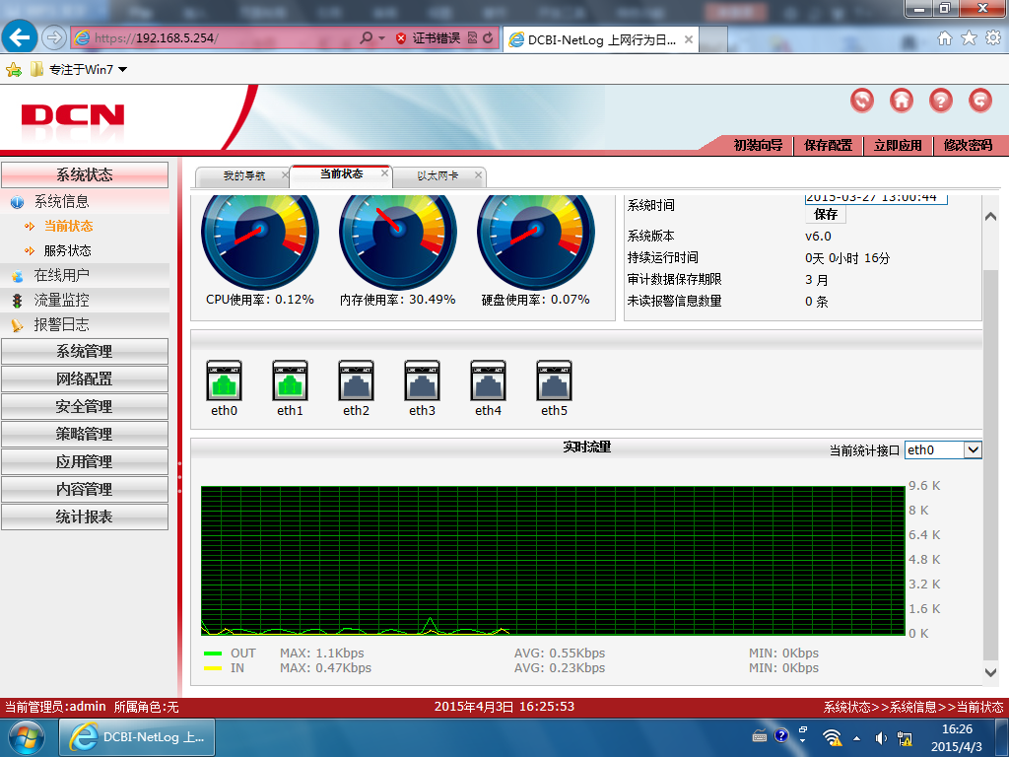Close the 以太网卡 tab
This screenshot has width=1009, height=757.
click(x=478, y=174)
